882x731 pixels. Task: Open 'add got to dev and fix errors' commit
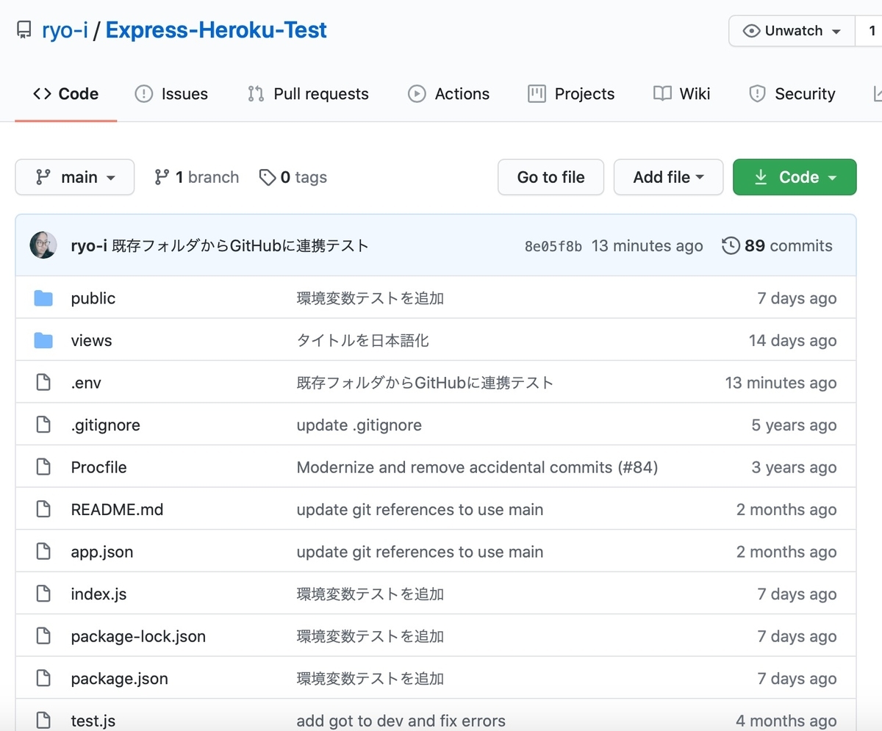click(401, 721)
